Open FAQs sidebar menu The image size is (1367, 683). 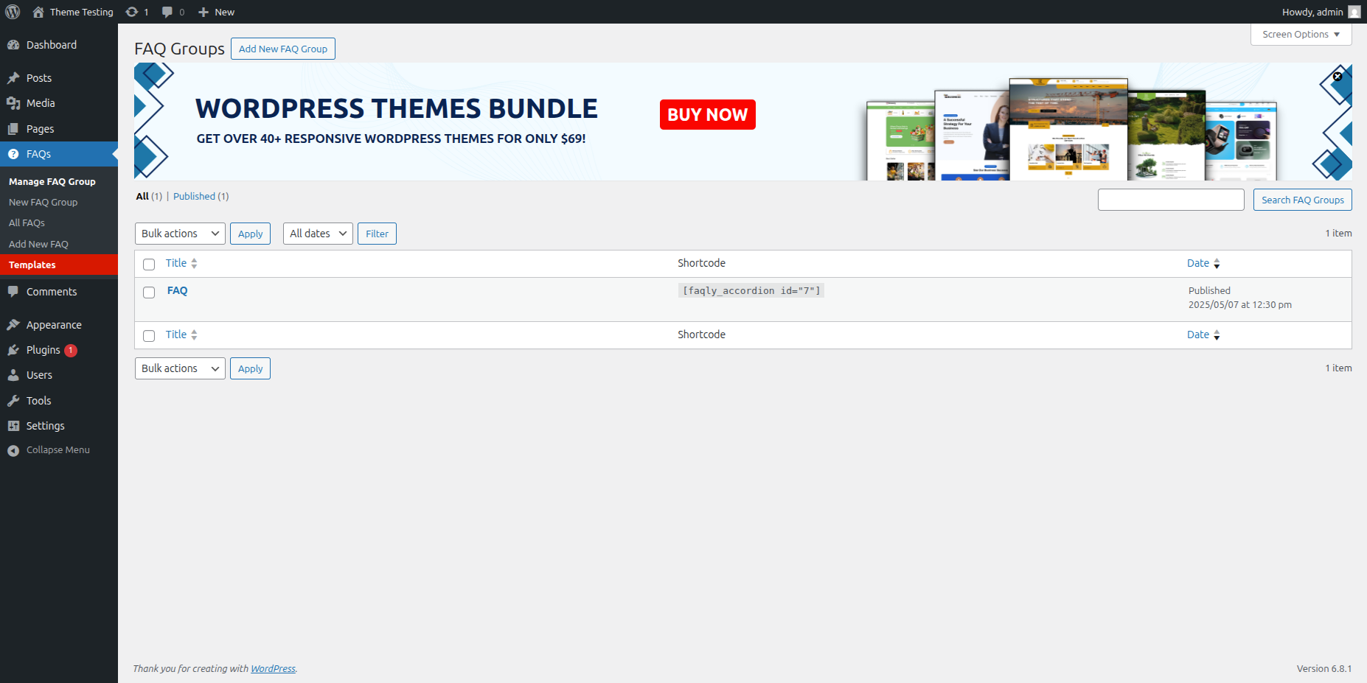(x=59, y=154)
